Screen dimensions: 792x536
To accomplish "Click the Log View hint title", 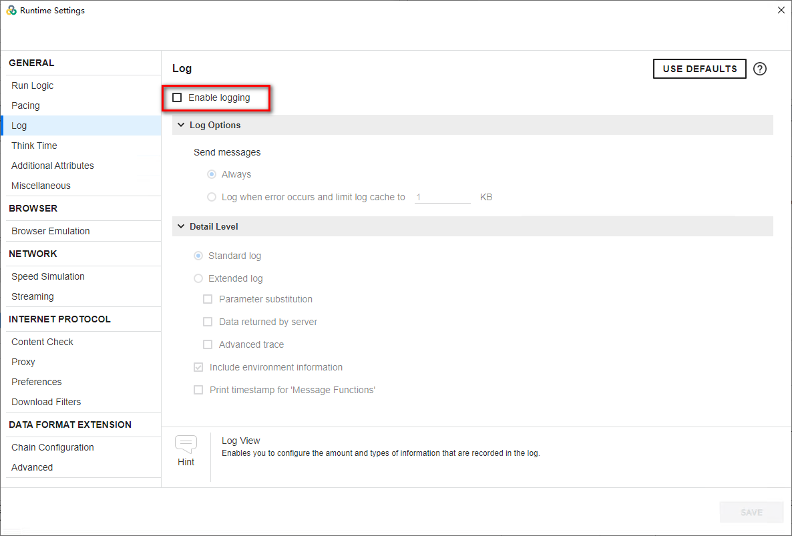I will (x=241, y=441).
